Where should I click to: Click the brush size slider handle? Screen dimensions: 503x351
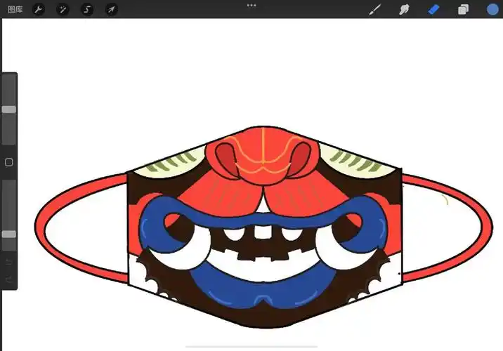[x=8, y=110]
